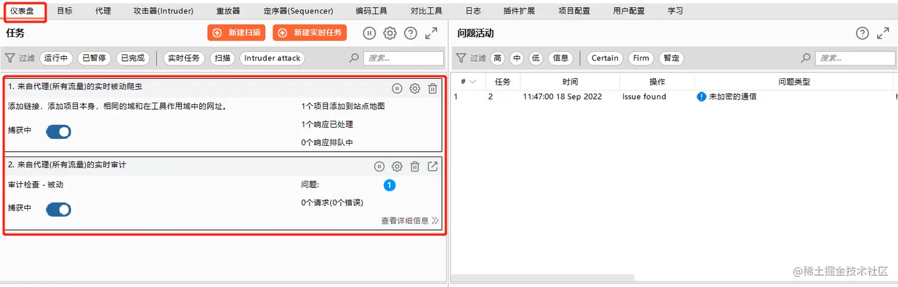Toggle the Intruder attack task filter
This screenshot has height=287, width=898.
click(x=273, y=58)
